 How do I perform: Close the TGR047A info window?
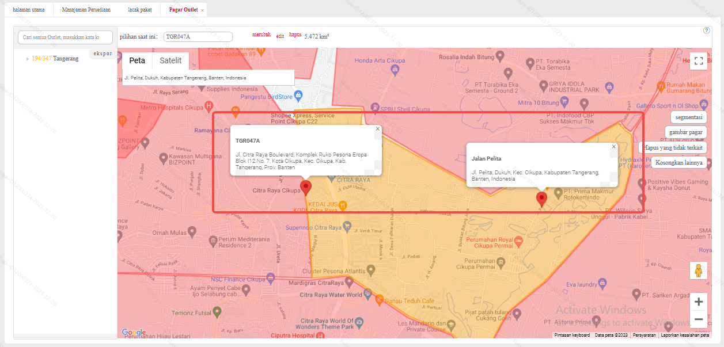(x=378, y=129)
